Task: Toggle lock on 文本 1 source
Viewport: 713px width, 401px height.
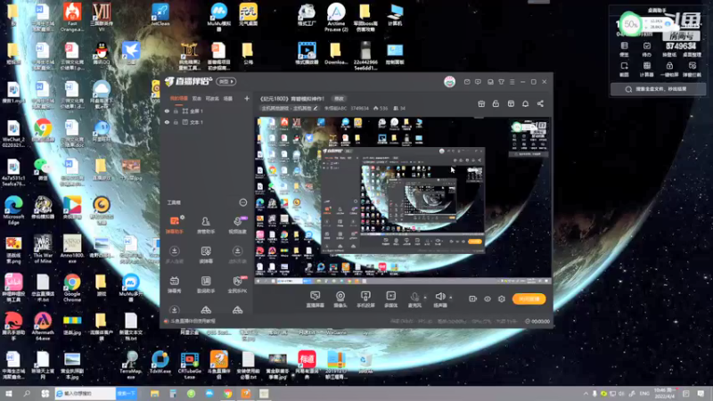Action: click(x=176, y=122)
